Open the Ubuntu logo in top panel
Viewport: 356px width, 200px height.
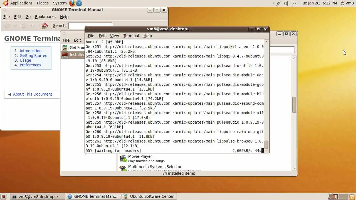(6, 3)
